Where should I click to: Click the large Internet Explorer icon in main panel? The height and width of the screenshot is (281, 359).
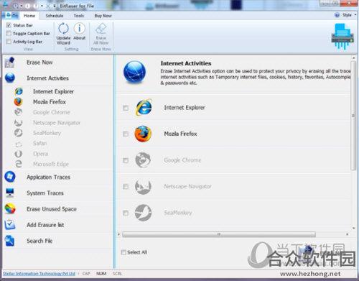(144, 107)
